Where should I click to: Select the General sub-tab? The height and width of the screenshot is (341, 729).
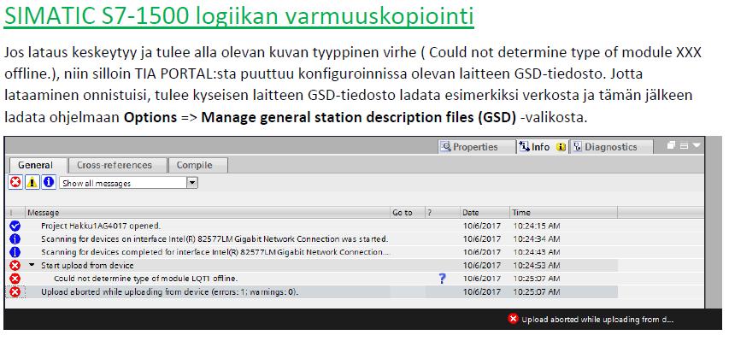[x=35, y=165]
